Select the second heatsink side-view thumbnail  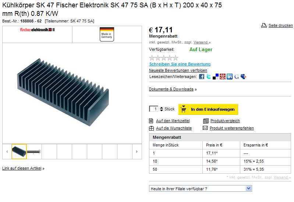tap(34, 152)
